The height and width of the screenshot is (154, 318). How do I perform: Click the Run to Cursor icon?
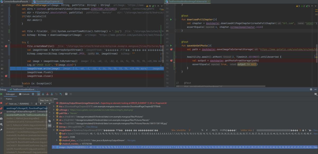click(x=61, y=94)
